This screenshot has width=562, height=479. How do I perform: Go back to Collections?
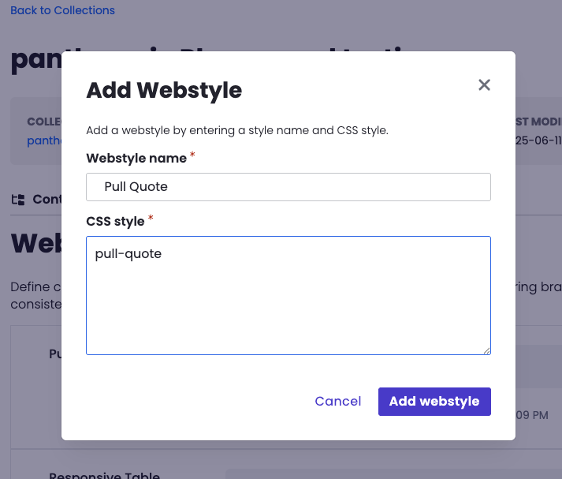click(x=62, y=10)
